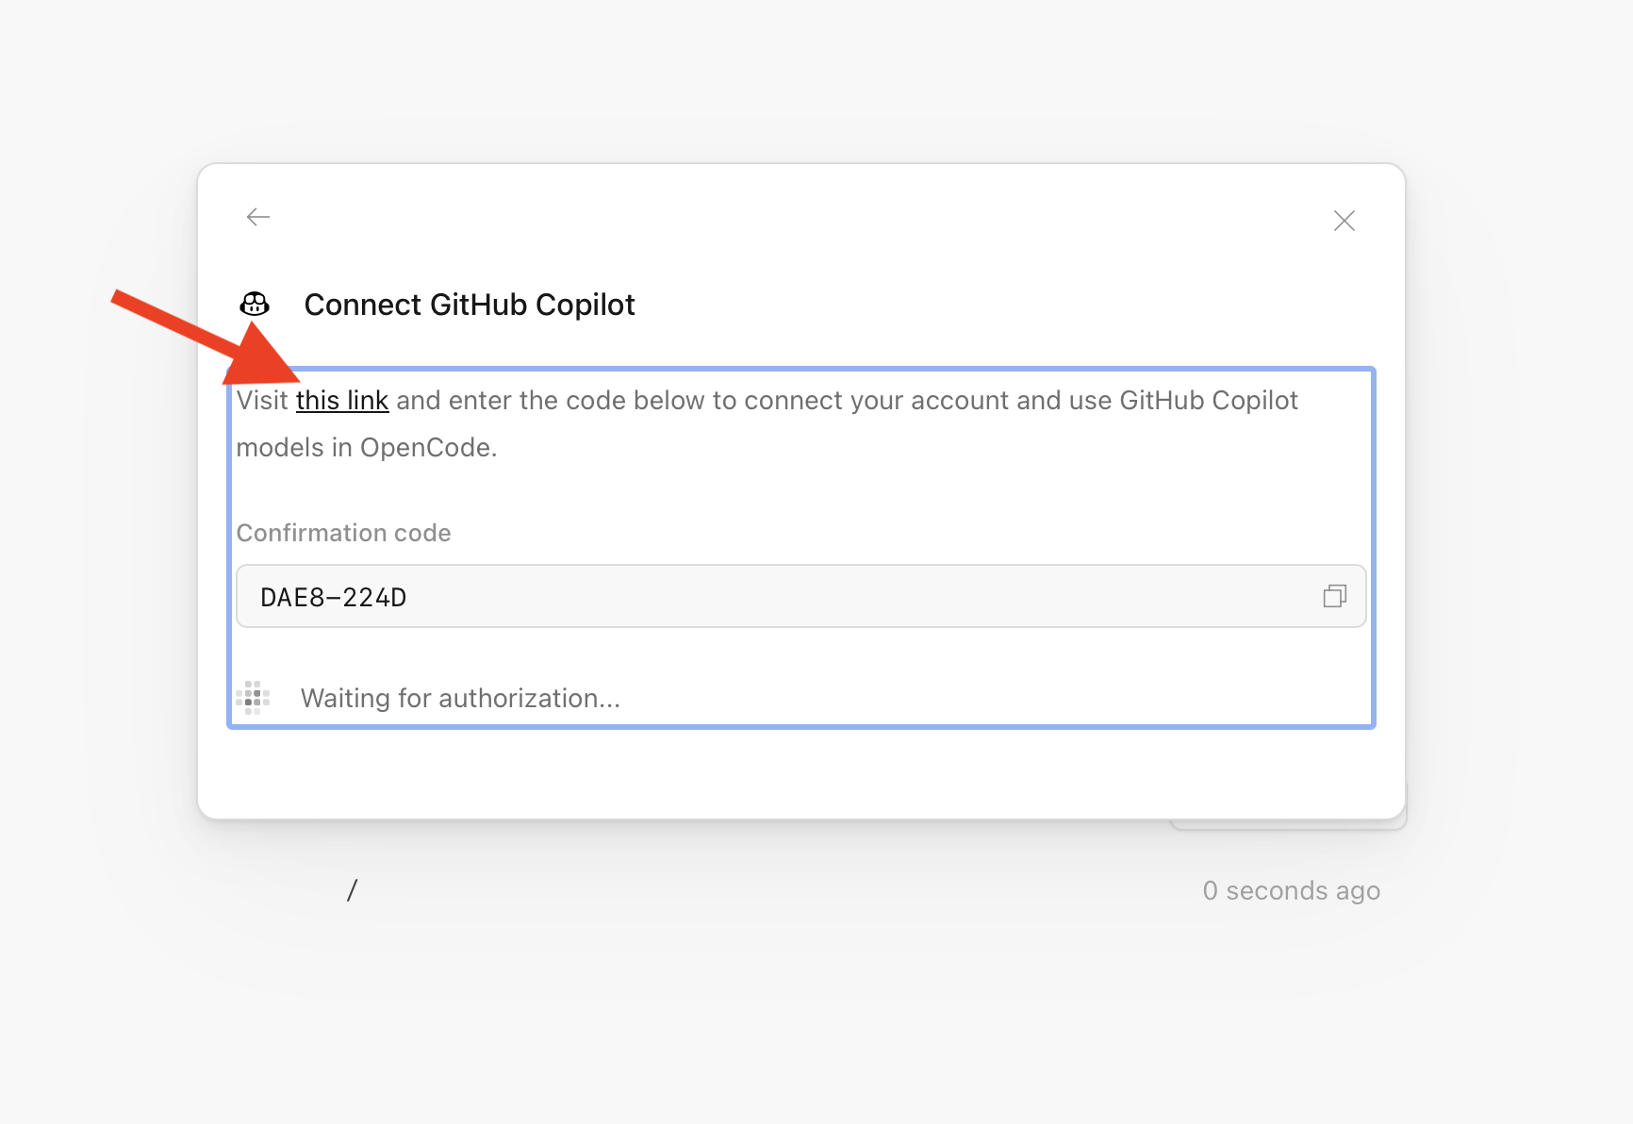Click the Connect GitHub Copilot heading

(x=470, y=304)
